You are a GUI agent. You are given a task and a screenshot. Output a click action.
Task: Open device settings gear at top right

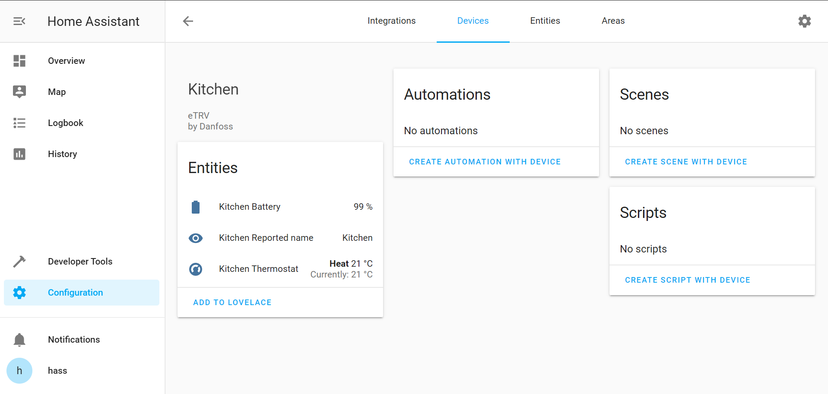(804, 21)
